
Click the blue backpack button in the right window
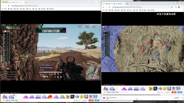pyautogui.click(x=180, y=92)
